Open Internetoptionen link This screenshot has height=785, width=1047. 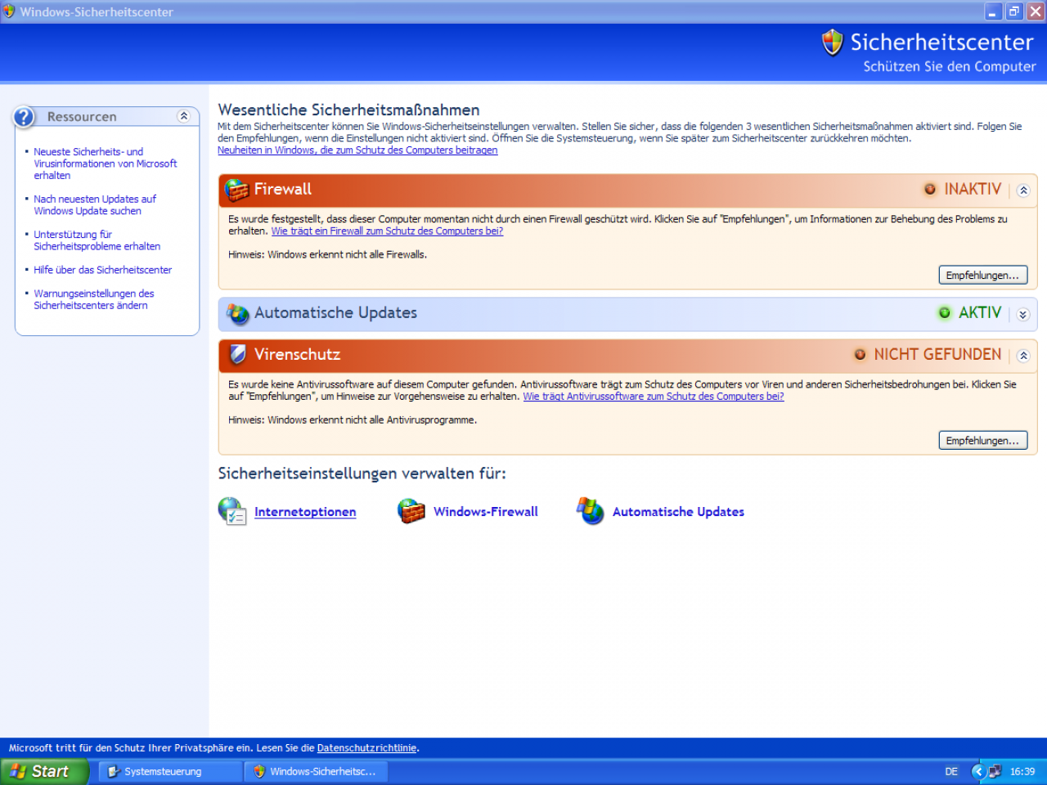click(x=305, y=512)
